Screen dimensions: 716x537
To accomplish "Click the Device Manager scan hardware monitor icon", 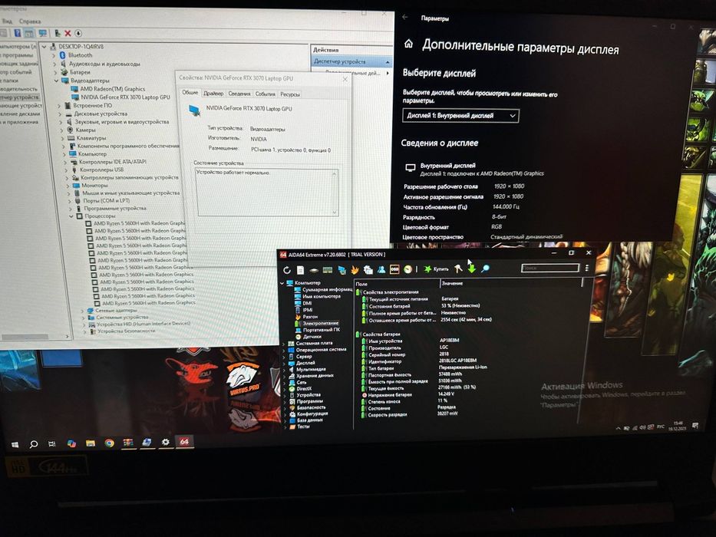I will coord(42,33).
